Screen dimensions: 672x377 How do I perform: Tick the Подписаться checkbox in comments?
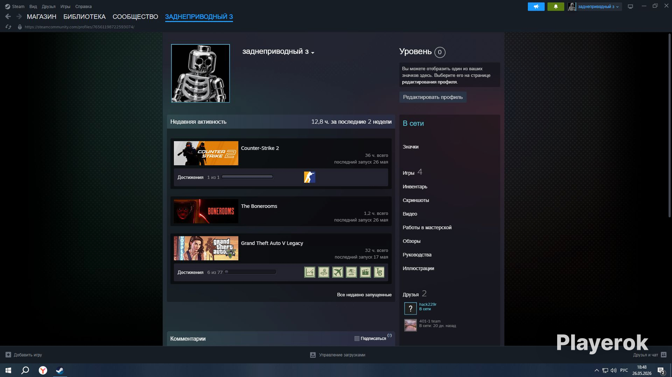pos(357,339)
